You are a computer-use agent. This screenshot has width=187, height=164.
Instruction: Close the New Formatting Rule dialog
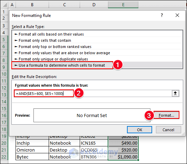177,15
